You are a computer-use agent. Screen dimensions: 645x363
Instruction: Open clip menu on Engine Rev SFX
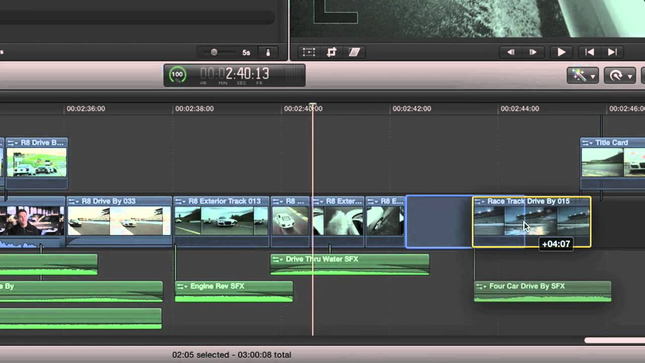tap(182, 286)
